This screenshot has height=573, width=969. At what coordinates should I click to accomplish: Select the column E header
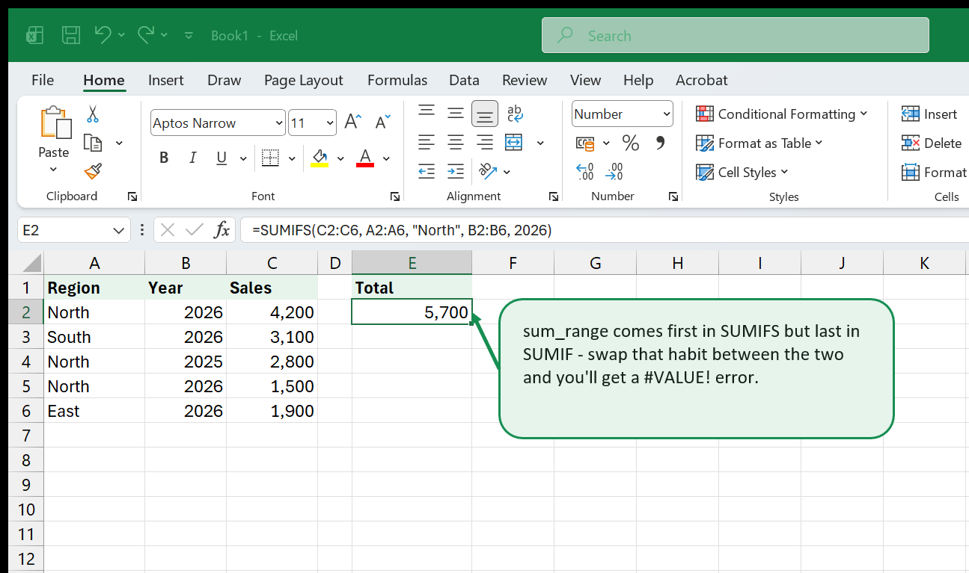412,263
